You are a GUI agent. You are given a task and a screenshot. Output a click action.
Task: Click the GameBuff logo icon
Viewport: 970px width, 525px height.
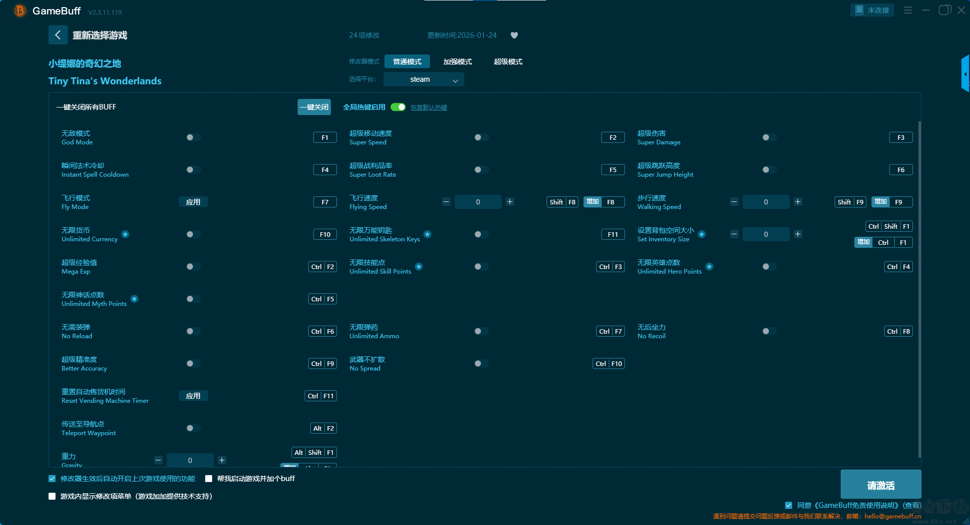[x=20, y=11]
